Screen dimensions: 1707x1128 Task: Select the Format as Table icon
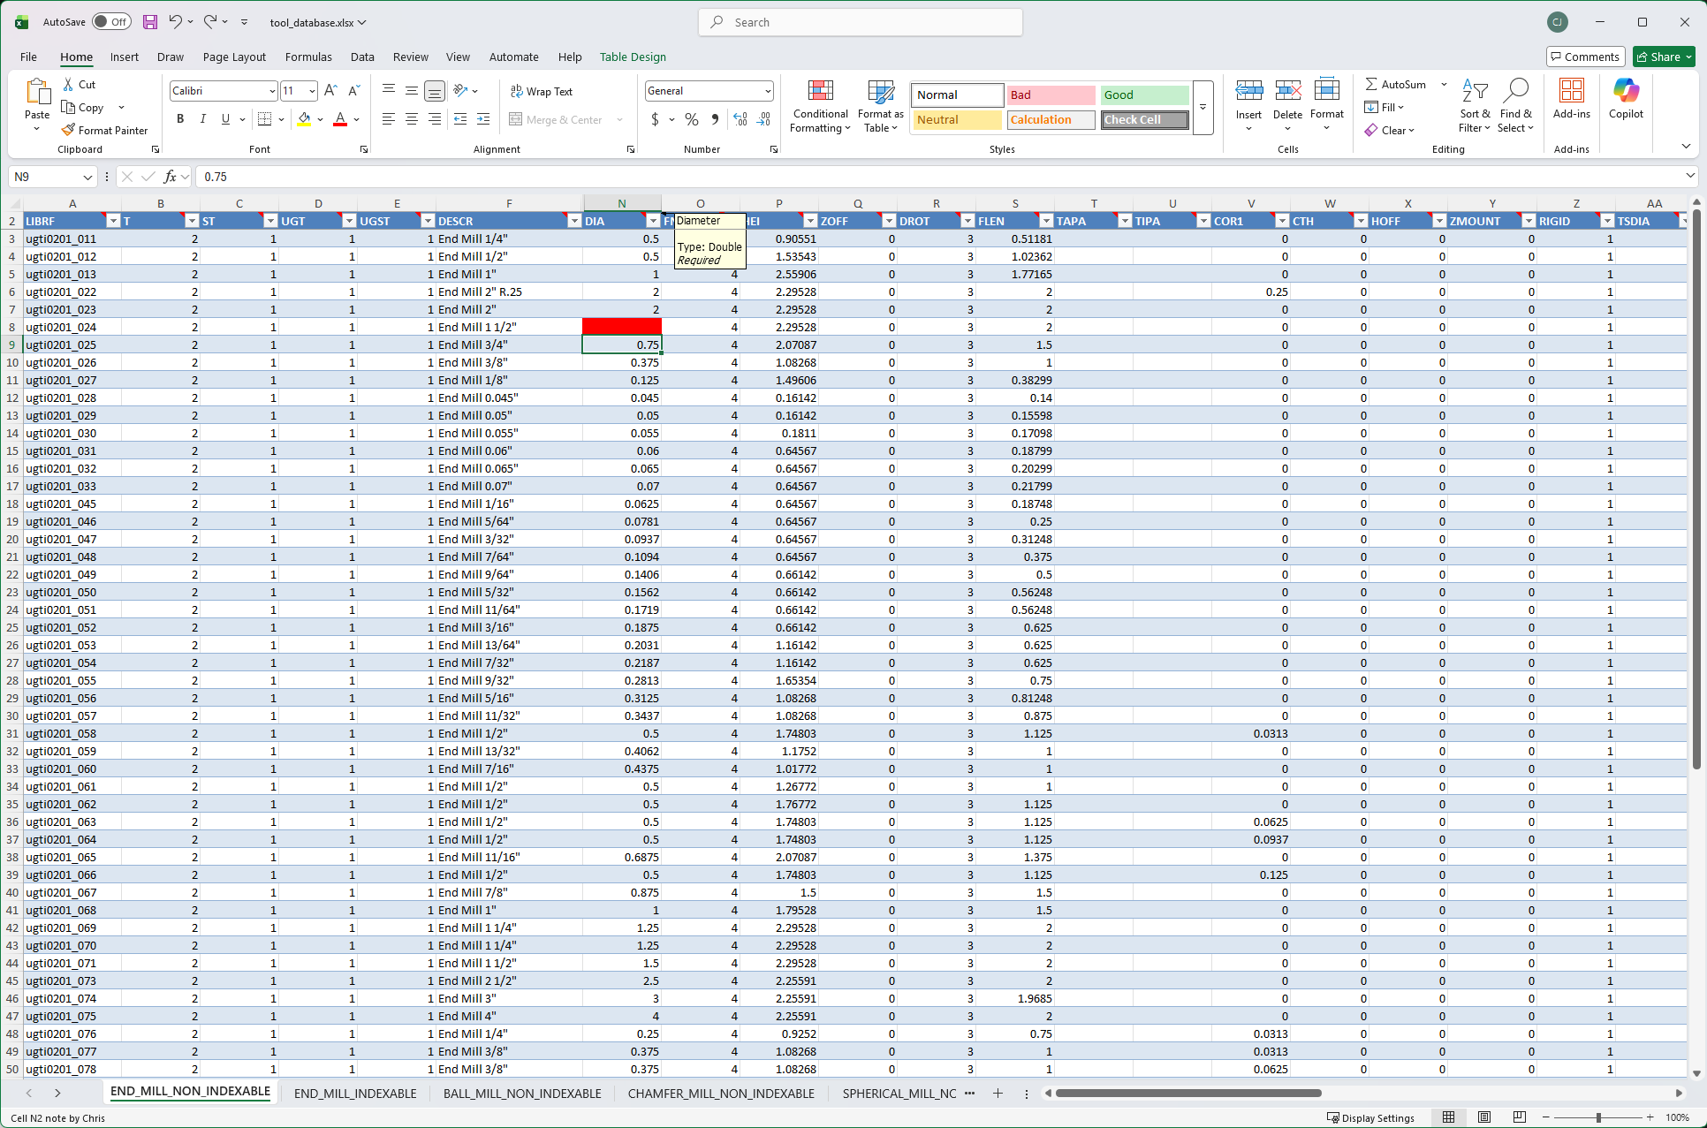coord(880,107)
